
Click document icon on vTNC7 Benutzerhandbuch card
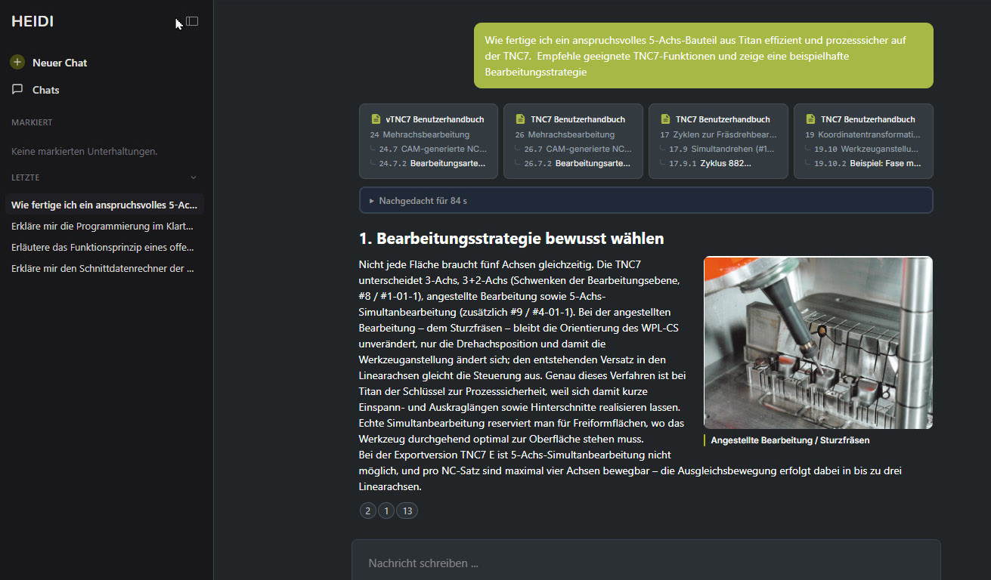click(376, 119)
